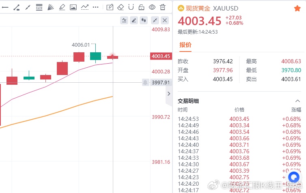Click the 3990.72 axis label
This screenshot has height=193, width=306.
161,117
